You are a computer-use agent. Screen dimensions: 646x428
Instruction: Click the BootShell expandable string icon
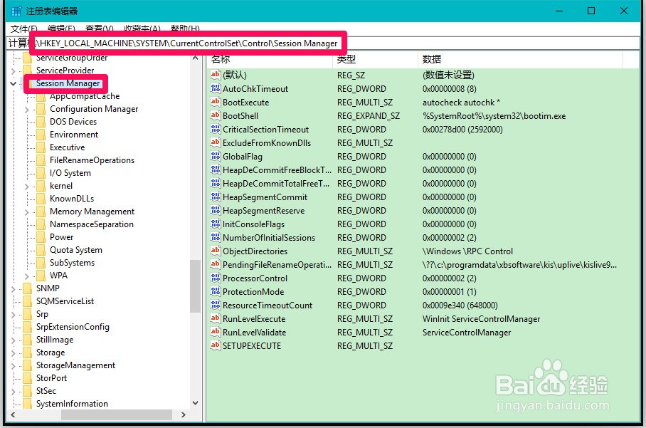click(x=213, y=115)
